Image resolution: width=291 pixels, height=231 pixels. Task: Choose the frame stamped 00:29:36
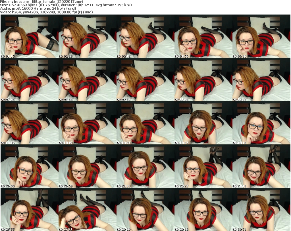[203, 210]
